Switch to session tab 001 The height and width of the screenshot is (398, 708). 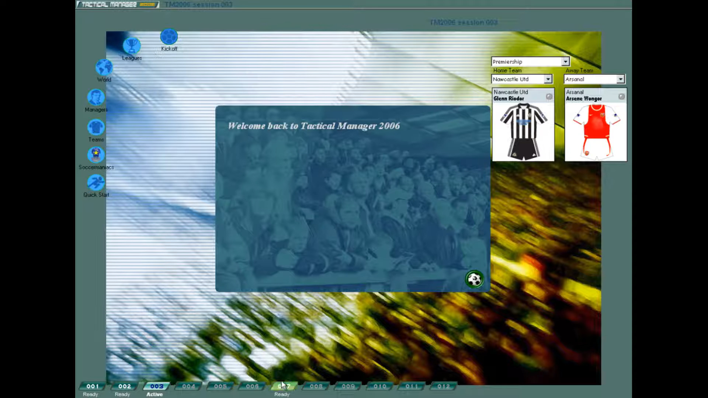pos(93,386)
